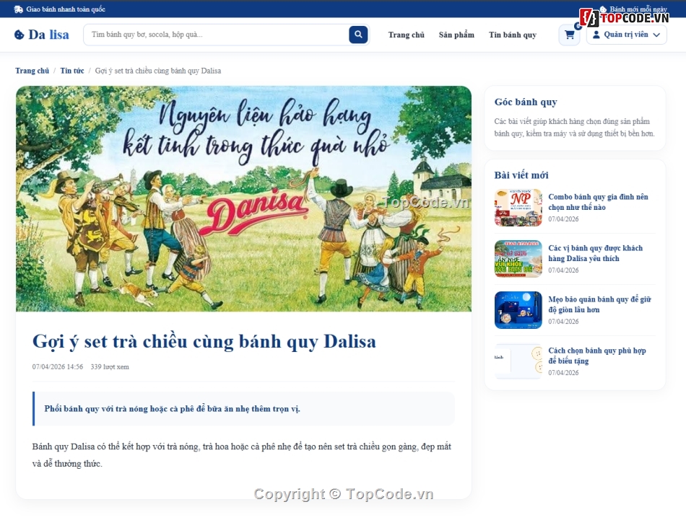Click the Danisa article banner image
This screenshot has width=686, height=520.
click(x=243, y=199)
